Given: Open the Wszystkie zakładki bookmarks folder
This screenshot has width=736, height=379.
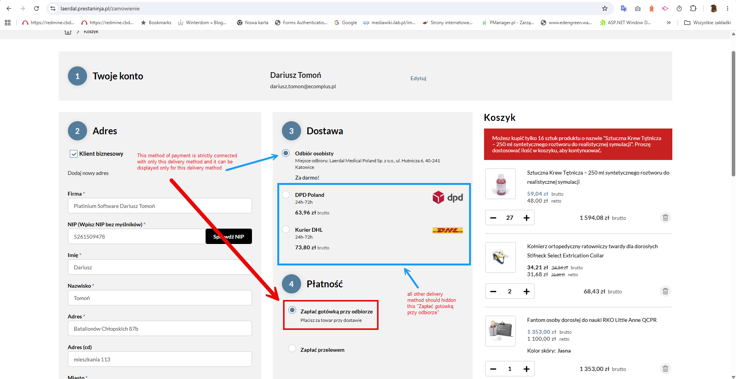Looking at the screenshot, I should click(x=708, y=23).
